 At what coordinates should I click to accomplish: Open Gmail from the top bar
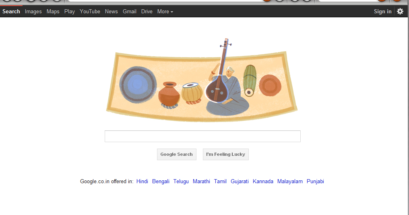tap(129, 12)
